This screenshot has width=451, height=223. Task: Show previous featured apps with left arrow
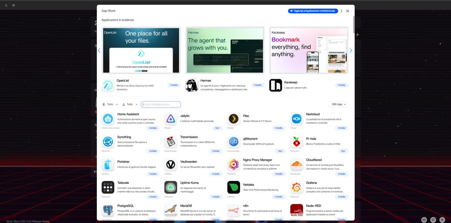click(99, 50)
